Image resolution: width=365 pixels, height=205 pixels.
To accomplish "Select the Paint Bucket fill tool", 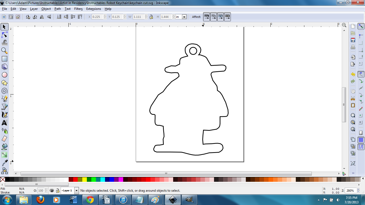I will pos(4,147).
